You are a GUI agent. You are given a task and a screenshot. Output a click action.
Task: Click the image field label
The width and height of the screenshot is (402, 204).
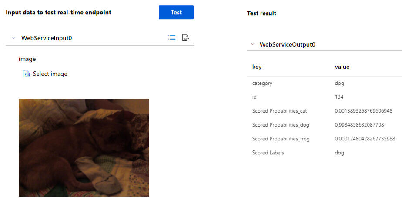coord(27,59)
